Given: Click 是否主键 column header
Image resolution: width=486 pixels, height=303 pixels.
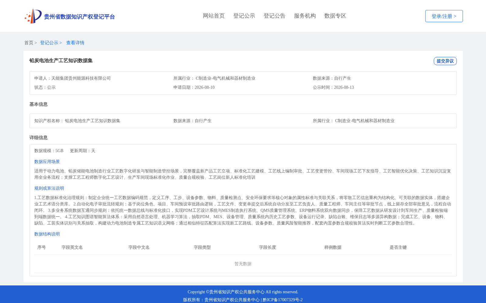Looking at the screenshot, I should tap(398, 248).
